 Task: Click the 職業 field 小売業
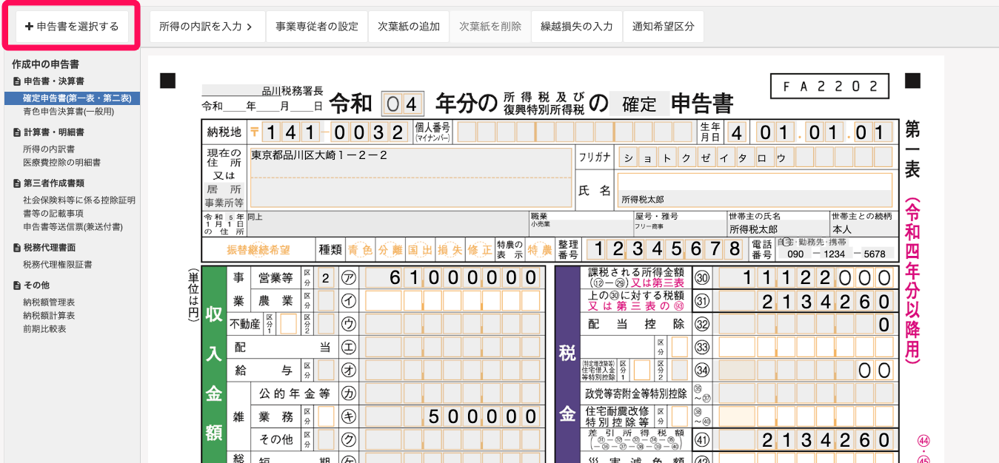(580, 223)
